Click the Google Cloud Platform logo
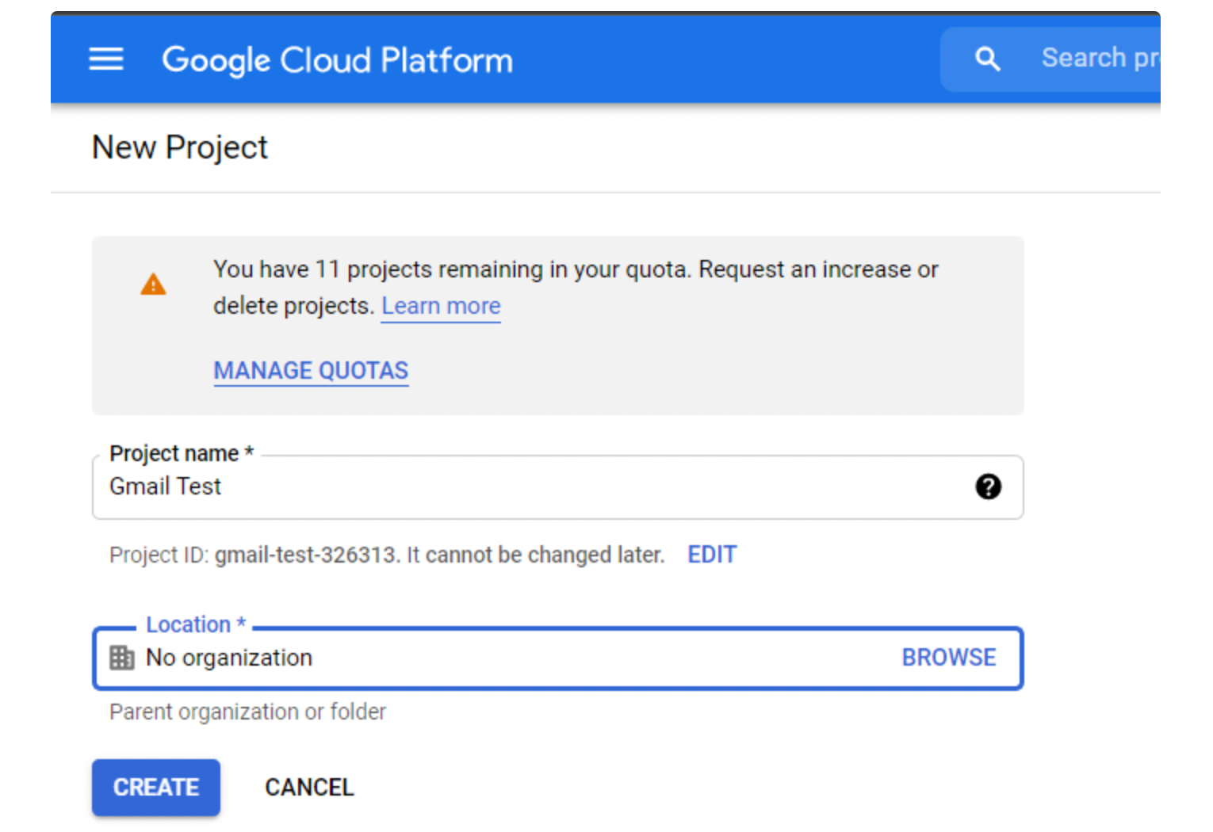The width and height of the screenshot is (1213, 832). point(338,60)
